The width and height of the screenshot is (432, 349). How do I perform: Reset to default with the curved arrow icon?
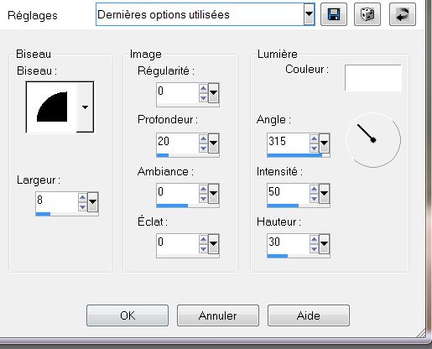pyautogui.click(x=403, y=14)
